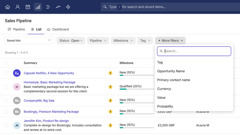Switch to the List view tab
The image size is (240, 135).
(x=36, y=29)
